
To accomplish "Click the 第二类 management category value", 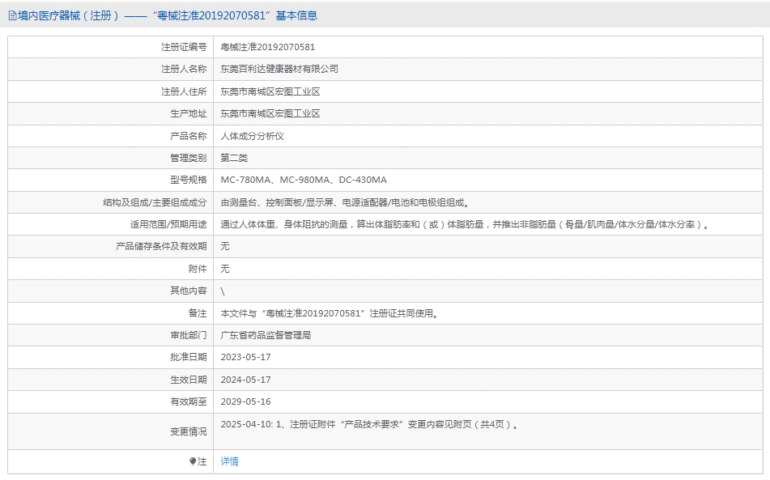I will pyautogui.click(x=234, y=158).
